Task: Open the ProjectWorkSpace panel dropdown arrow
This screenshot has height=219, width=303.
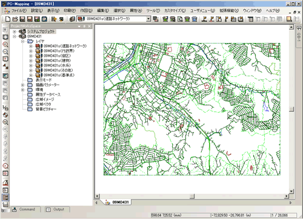Action: (79, 26)
